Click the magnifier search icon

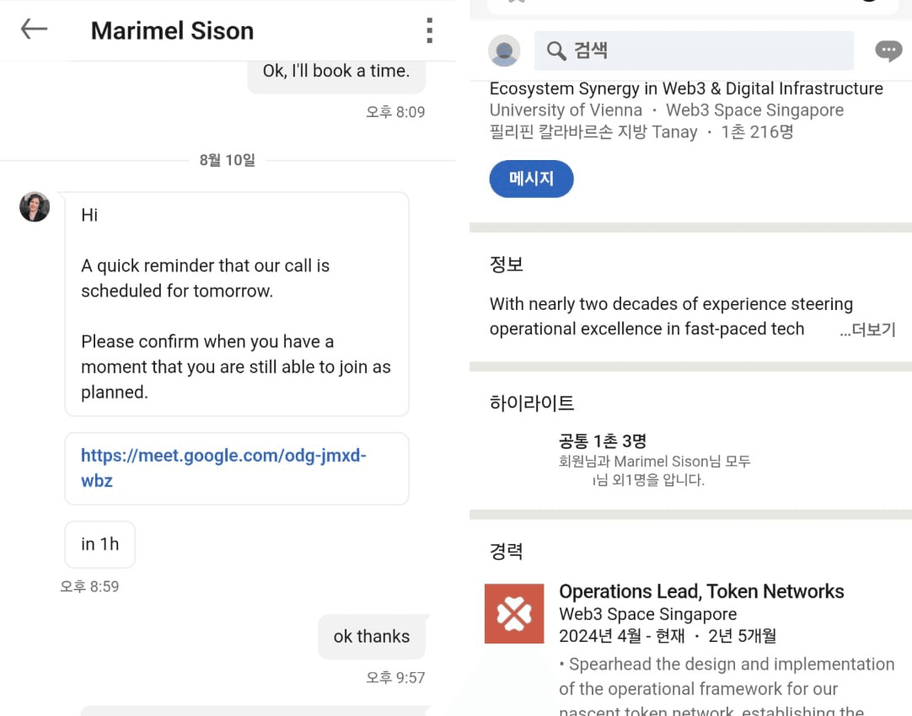[556, 51]
